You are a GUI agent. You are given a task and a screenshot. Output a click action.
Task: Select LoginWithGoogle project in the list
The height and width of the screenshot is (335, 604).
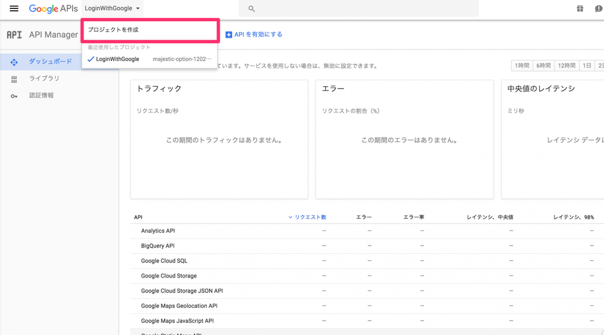150,59
